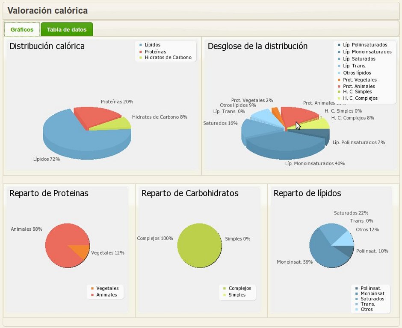402x328 pixels.
Task: Click the Complejos legend entry in Reparto de Carbohidratos
Action: click(x=237, y=288)
